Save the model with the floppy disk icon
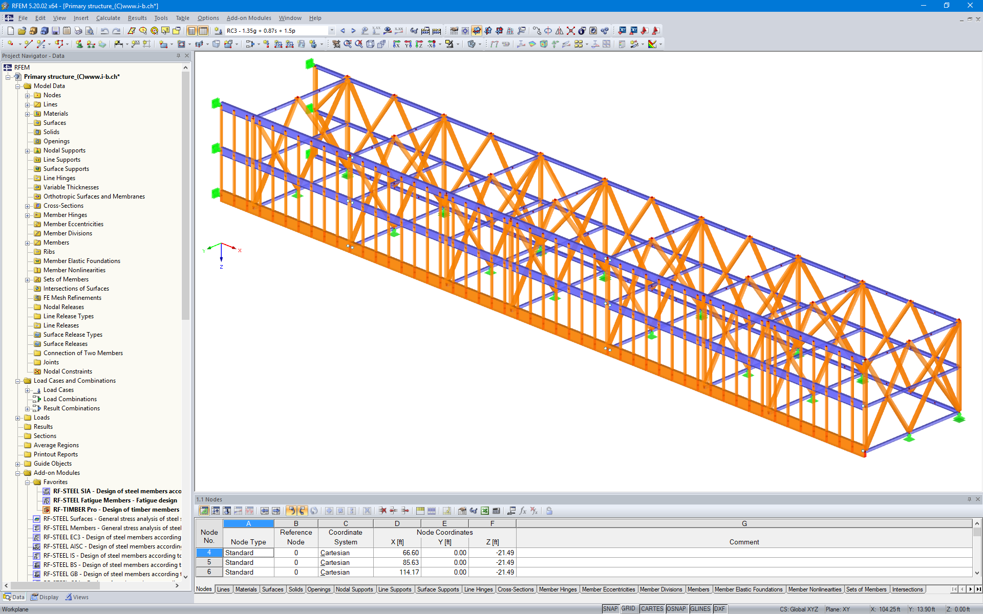The width and height of the screenshot is (983, 614). point(56,31)
